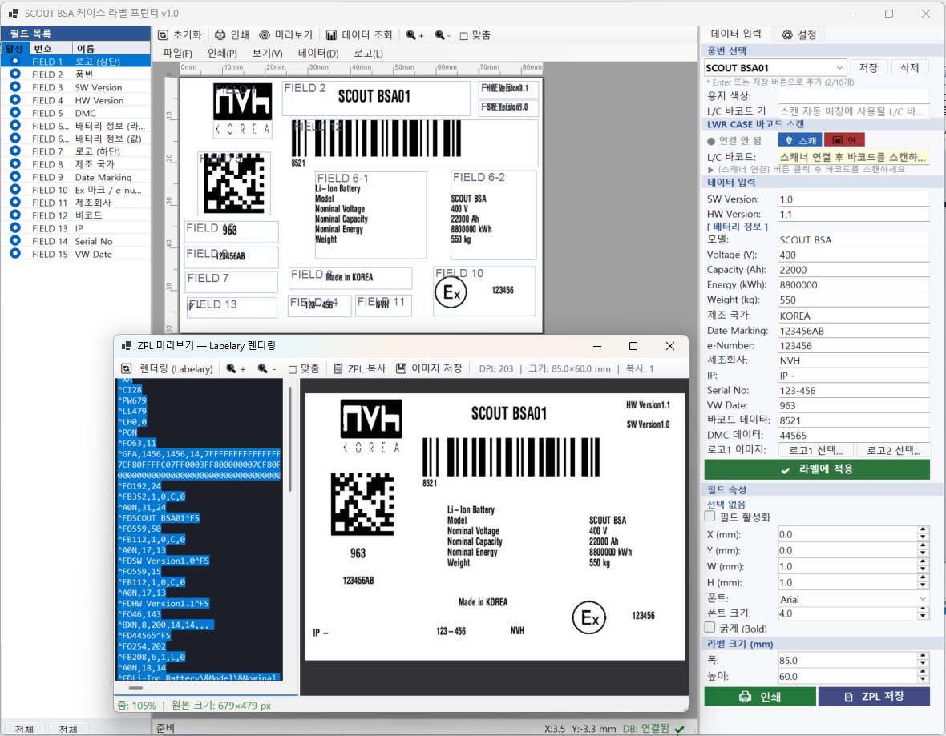Decrease the label 높이 height spinner

[923, 680]
